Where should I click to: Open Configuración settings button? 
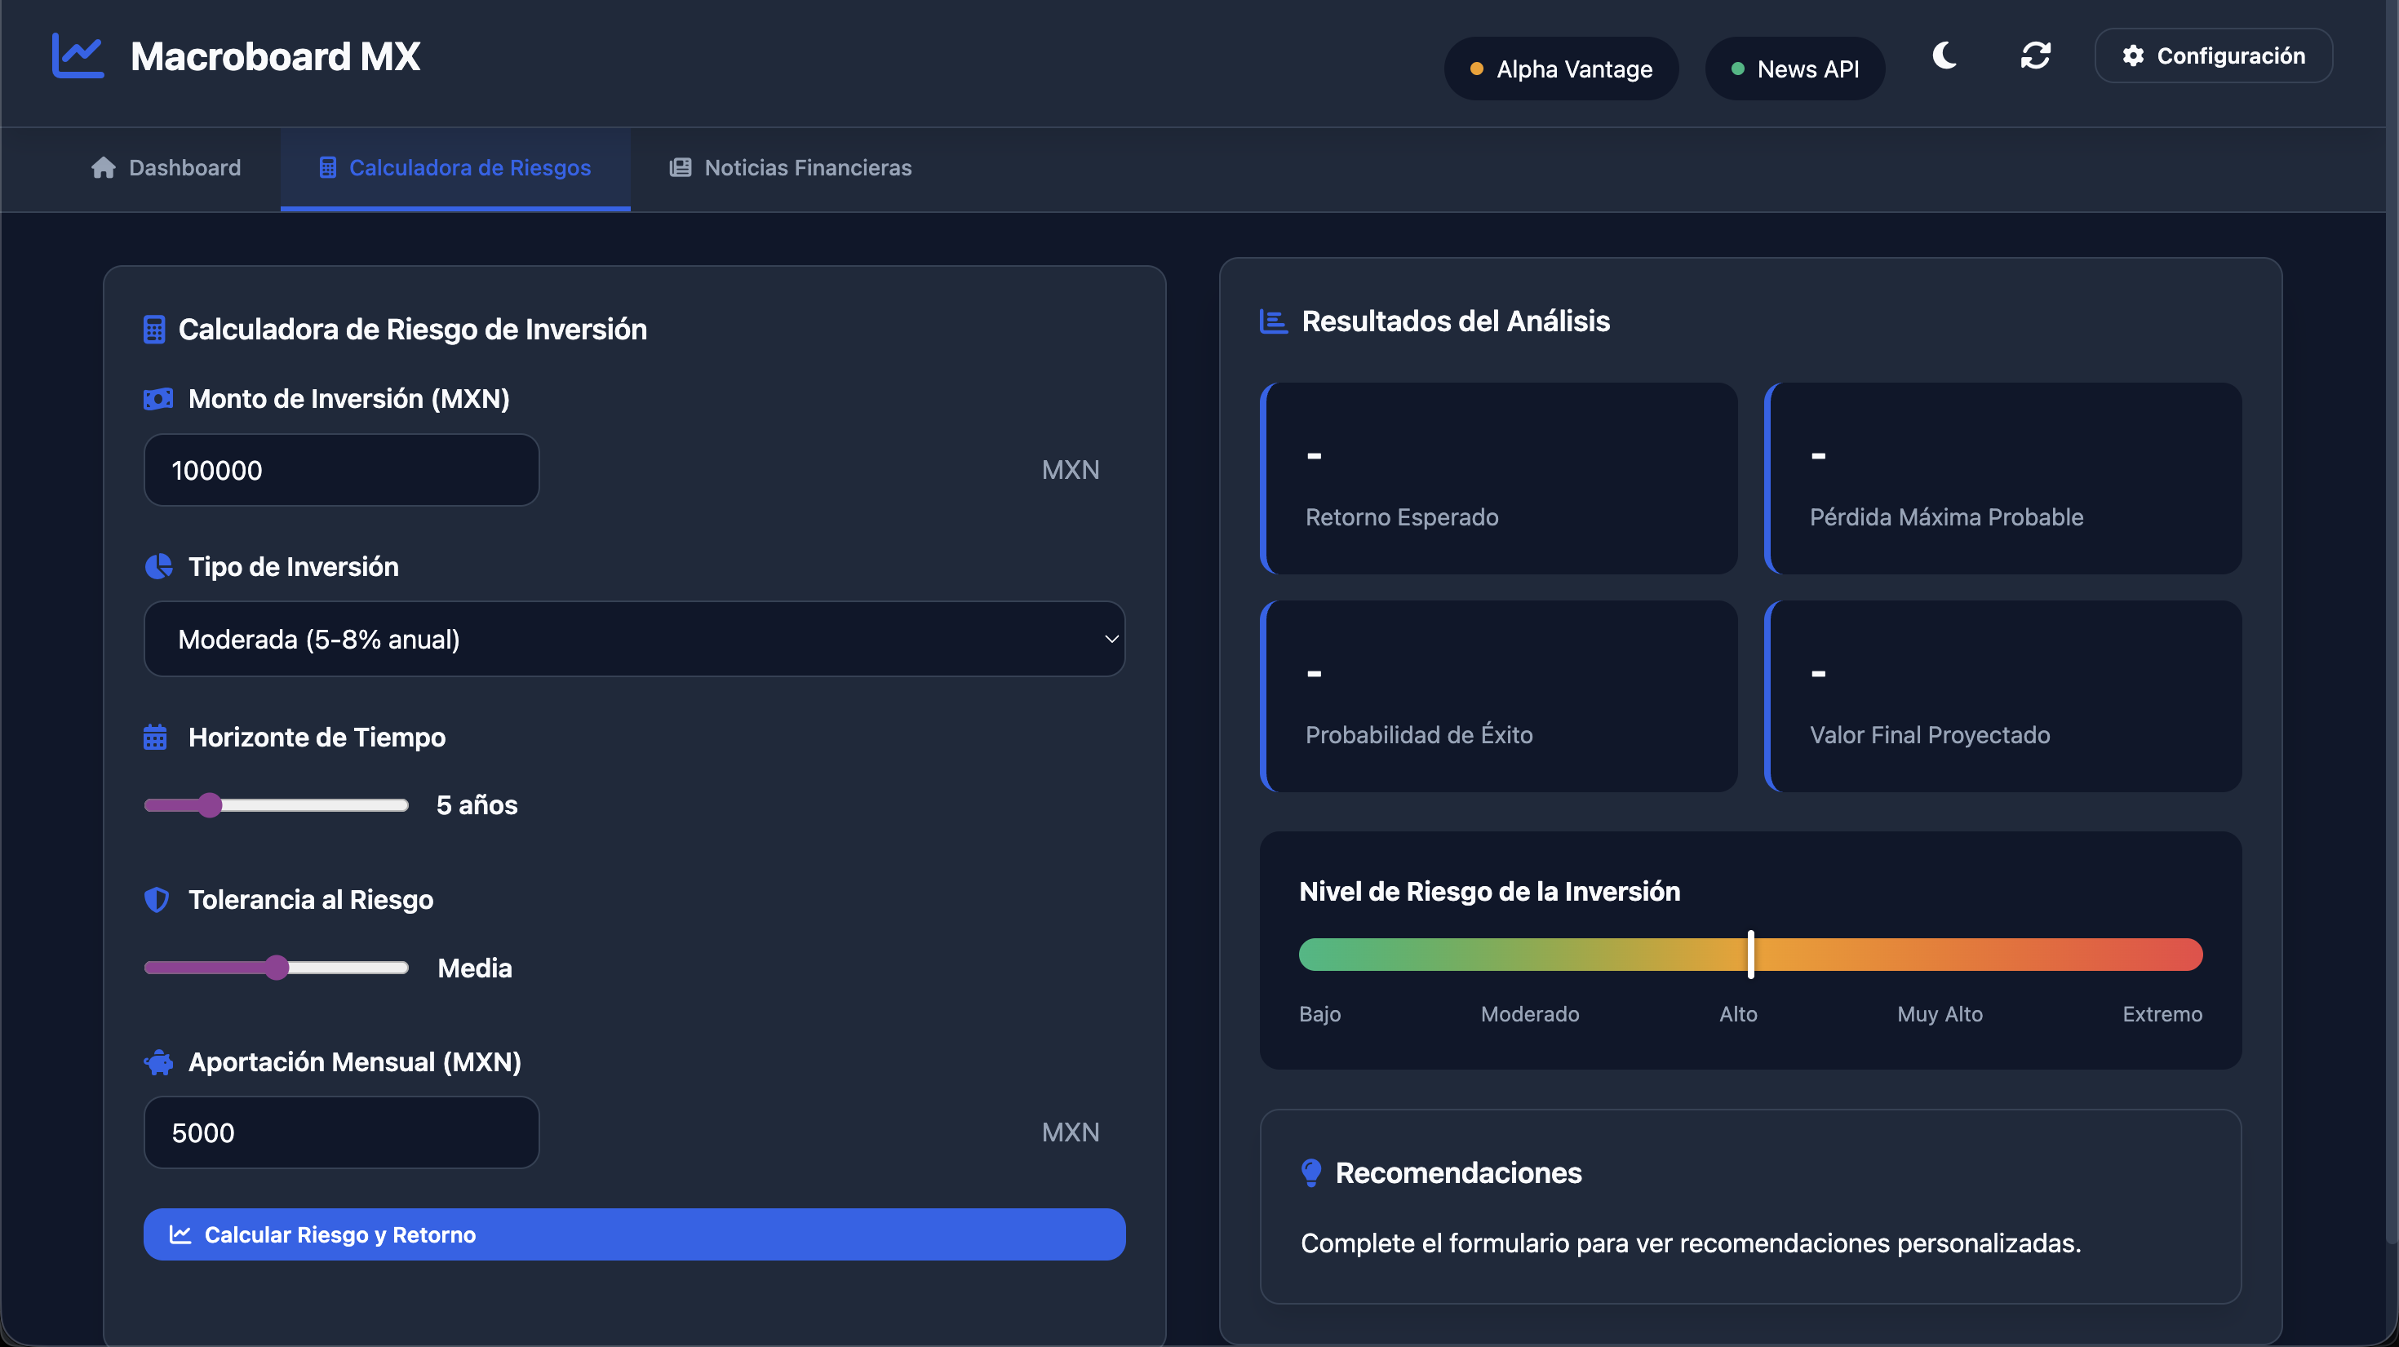click(x=2213, y=55)
